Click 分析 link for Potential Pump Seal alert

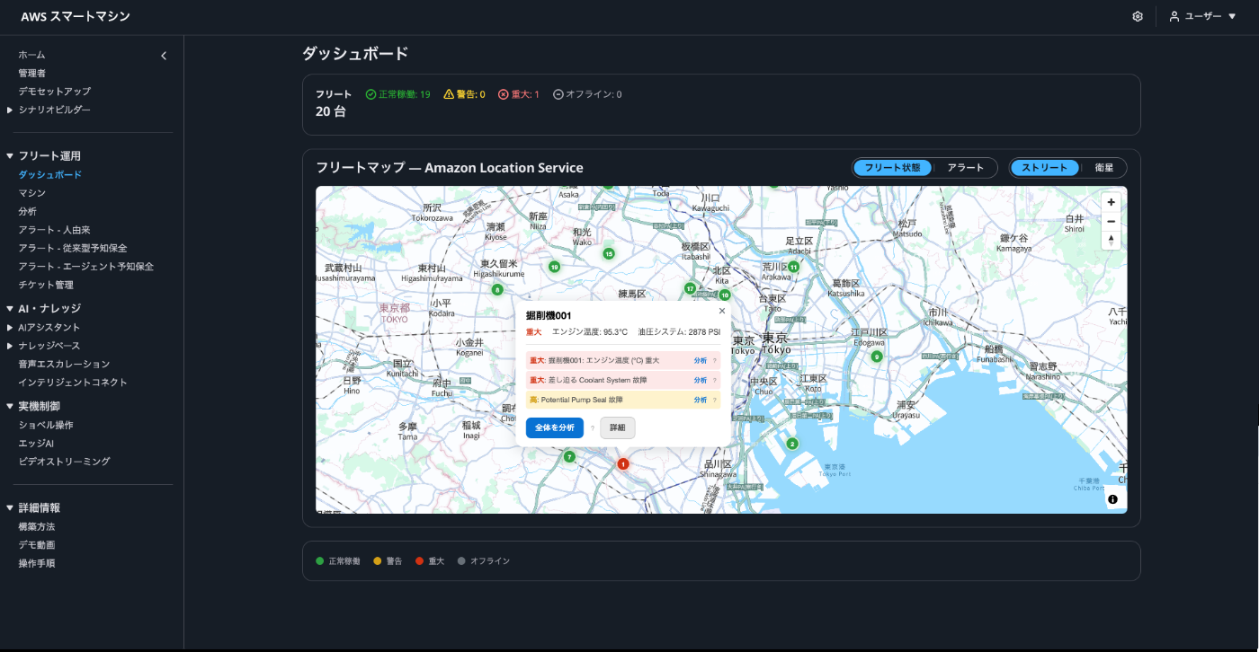701,400
